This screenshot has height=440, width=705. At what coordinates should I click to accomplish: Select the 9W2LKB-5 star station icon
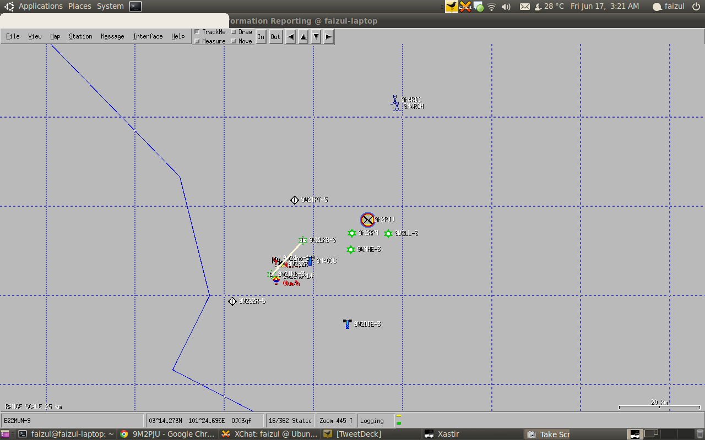[302, 240]
